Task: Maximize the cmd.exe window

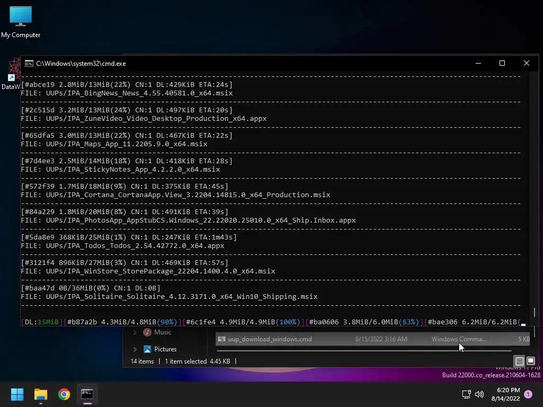Action: click(x=502, y=64)
